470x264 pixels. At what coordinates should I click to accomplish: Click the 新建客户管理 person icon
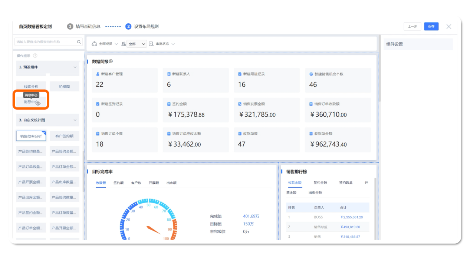click(98, 74)
